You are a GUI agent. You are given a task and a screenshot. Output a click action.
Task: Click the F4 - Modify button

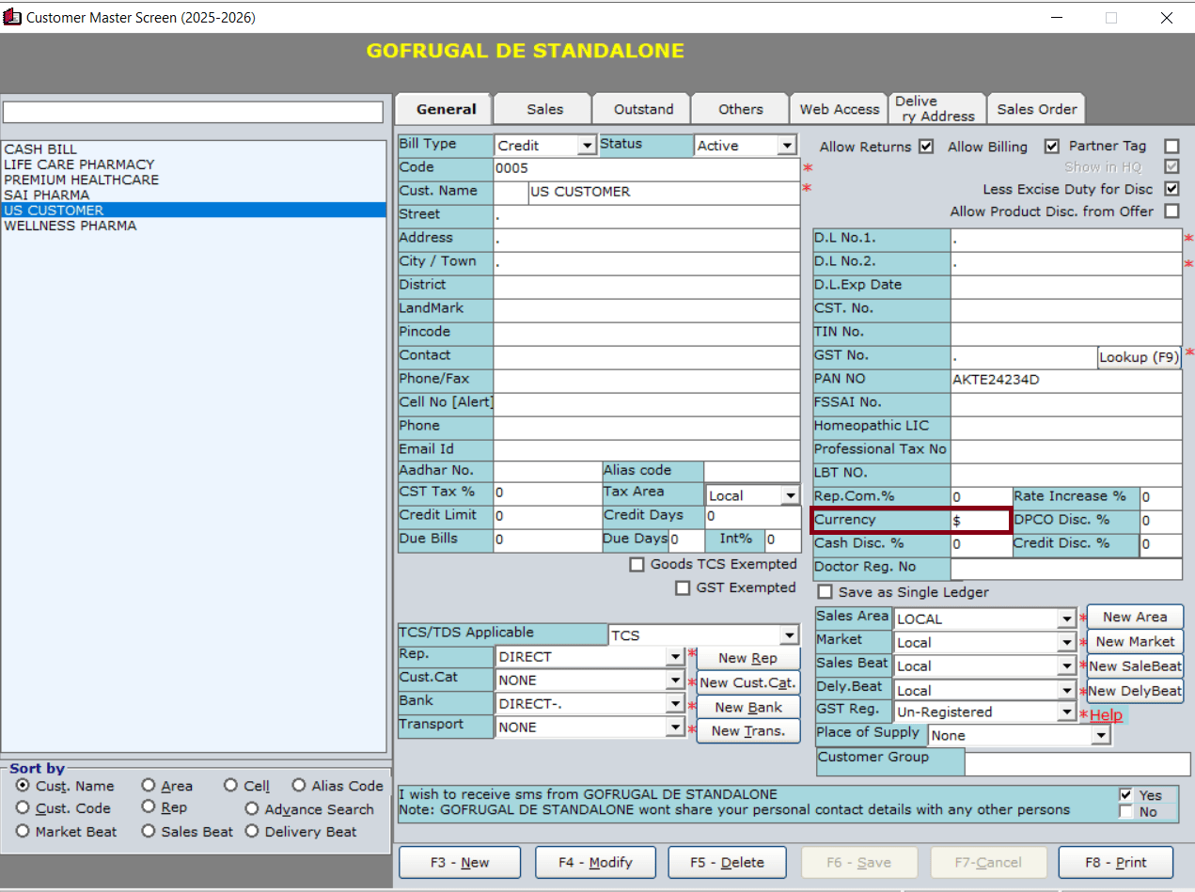point(595,862)
